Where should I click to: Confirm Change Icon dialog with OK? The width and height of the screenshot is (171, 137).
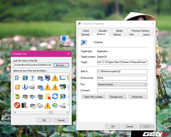coord(44,120)
